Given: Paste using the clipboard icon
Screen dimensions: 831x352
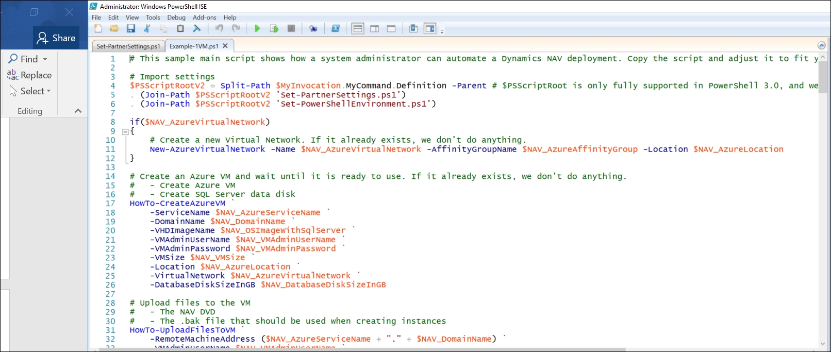Looking at the screenshot, I should click(x=180, y=28).
